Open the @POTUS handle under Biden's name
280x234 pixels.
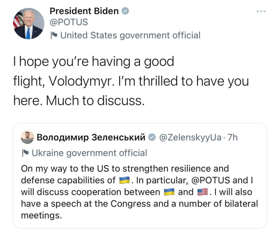69,22
